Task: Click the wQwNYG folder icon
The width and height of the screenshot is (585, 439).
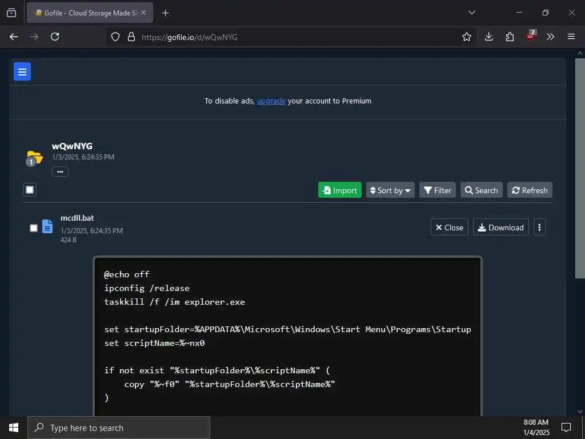Action: coord(34,158)
